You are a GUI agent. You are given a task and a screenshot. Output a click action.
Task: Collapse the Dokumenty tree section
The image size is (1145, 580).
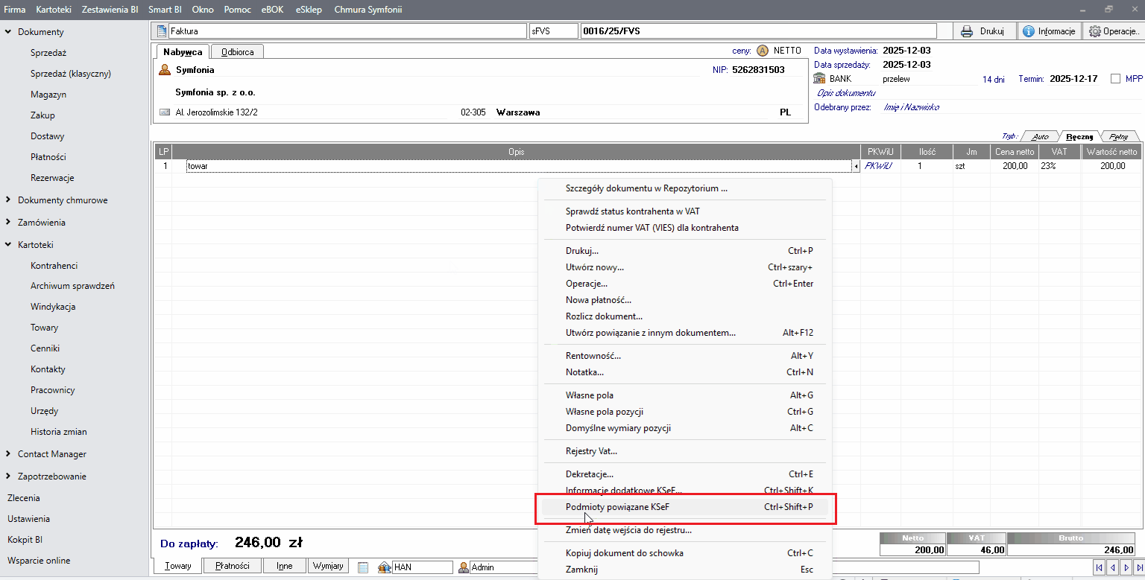coord(8,32)
